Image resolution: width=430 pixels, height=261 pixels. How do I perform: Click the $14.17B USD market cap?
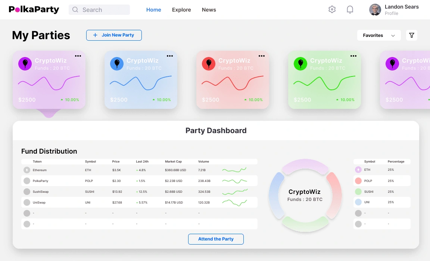174,203
